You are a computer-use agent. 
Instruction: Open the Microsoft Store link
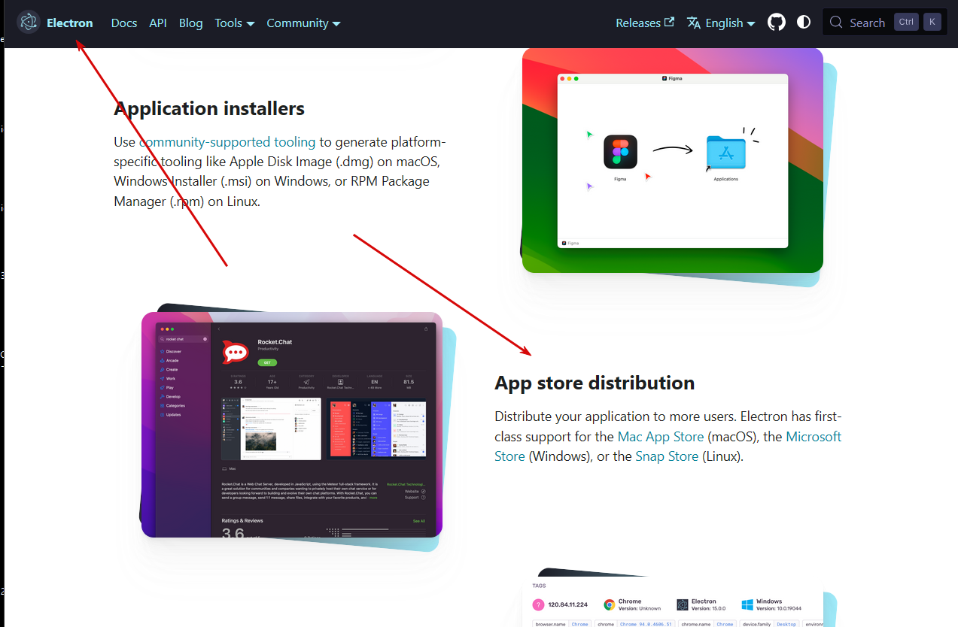coord(668,446)
